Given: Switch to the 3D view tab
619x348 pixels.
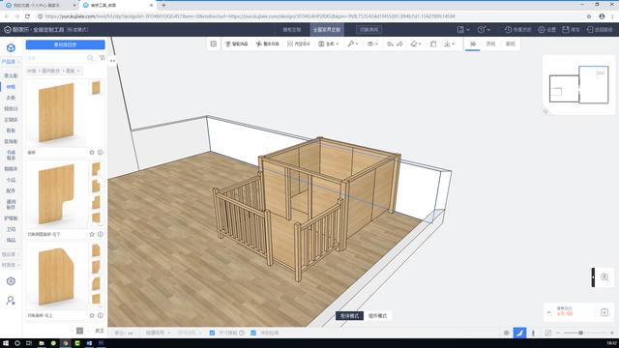Looking at the screenshot, I should pyautogui.click(x=473, y=43).
